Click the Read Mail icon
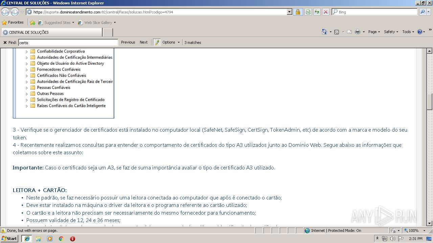The height and width of the screenshot is (243, 433). coord(349,32)
